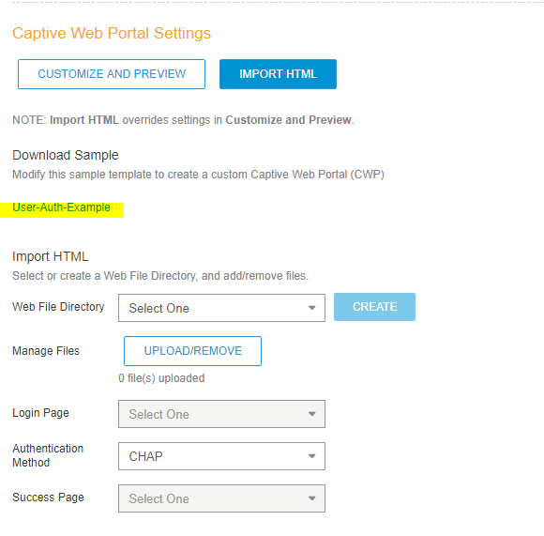Open the Customize and Preview tab
Screen dimensions: 544x536
pos(112,74)
